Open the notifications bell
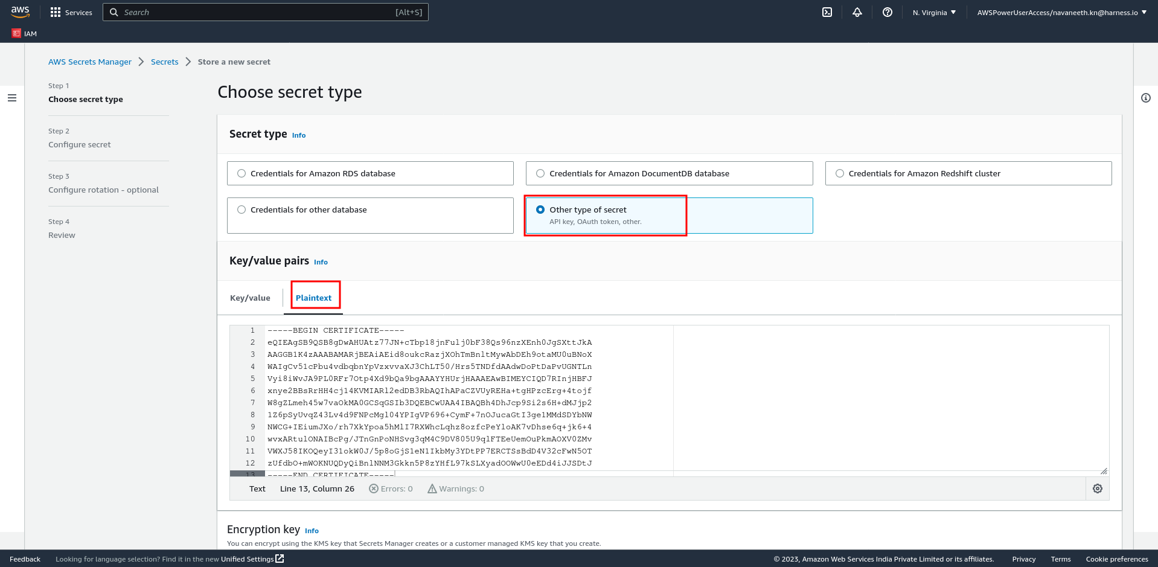 pyautogui.click(x=857, y=12)
